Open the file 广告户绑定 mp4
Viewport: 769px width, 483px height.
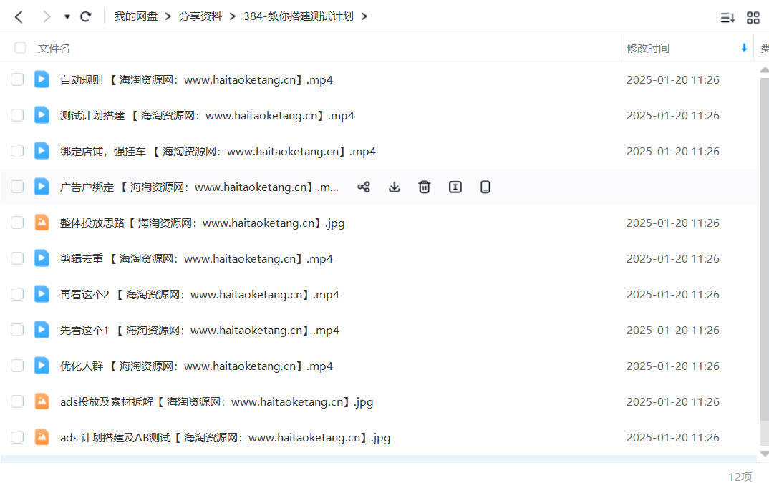pos(199,187)
